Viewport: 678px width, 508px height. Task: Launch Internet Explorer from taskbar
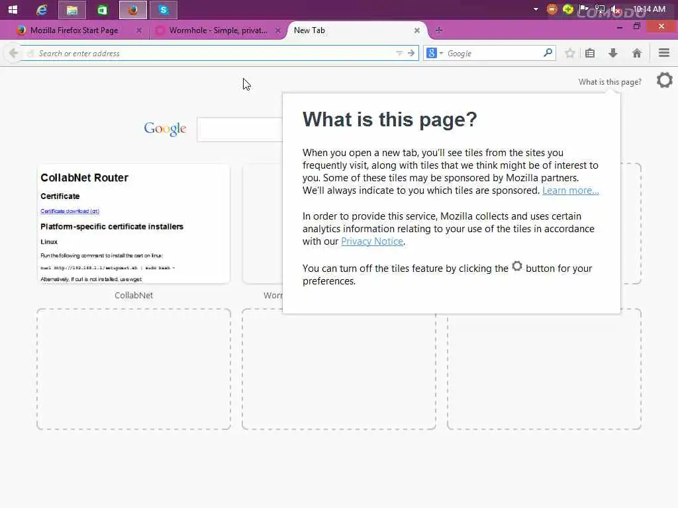(x=42, y=9)
